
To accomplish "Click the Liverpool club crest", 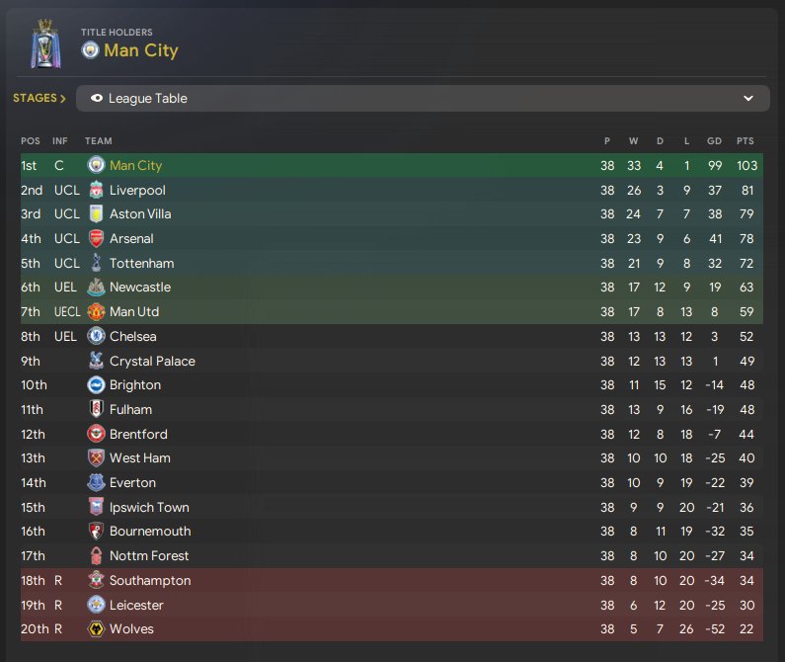I will (x=96, y=190).
